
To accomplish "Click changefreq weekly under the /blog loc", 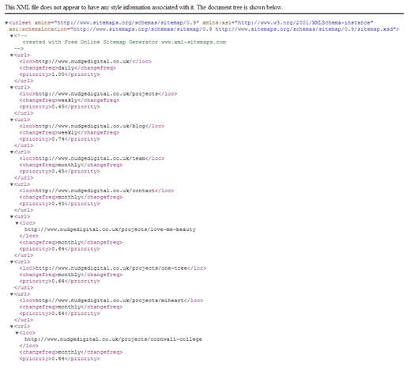I will (x=69, y=133).
